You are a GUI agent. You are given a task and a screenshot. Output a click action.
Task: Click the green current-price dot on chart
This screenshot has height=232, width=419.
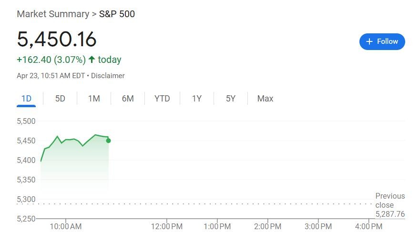click(x=108, y=141)
